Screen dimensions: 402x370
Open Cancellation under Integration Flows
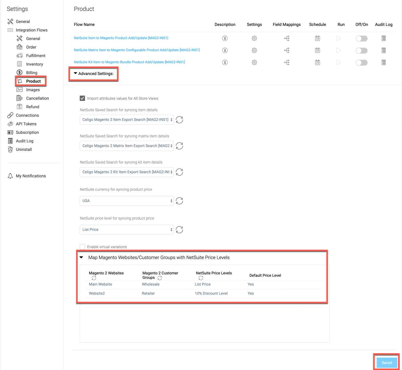33,98
